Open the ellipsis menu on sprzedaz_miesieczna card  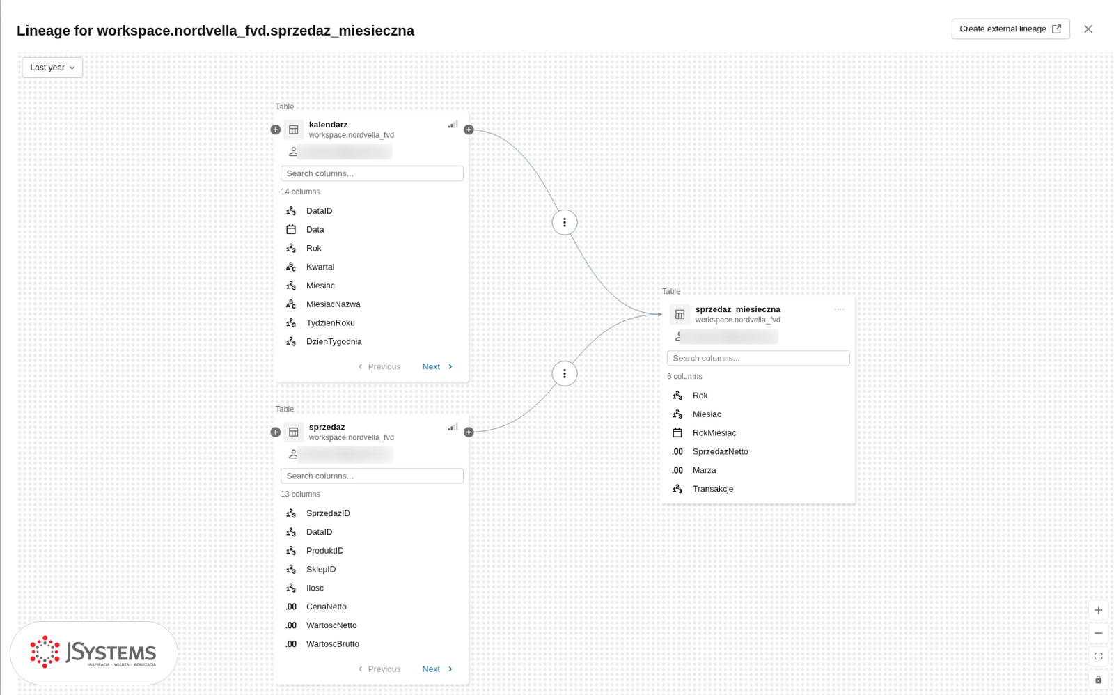[839, 309]
